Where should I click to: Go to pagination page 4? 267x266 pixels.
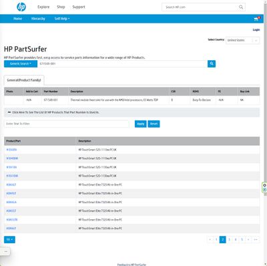coord(236,239)
